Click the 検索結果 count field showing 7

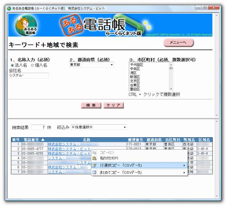[38, 127]
